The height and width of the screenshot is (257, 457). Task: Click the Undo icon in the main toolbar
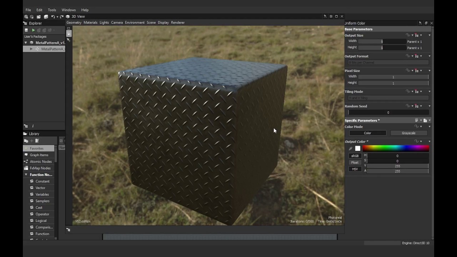pyautogui.click(x=53, y=16)
